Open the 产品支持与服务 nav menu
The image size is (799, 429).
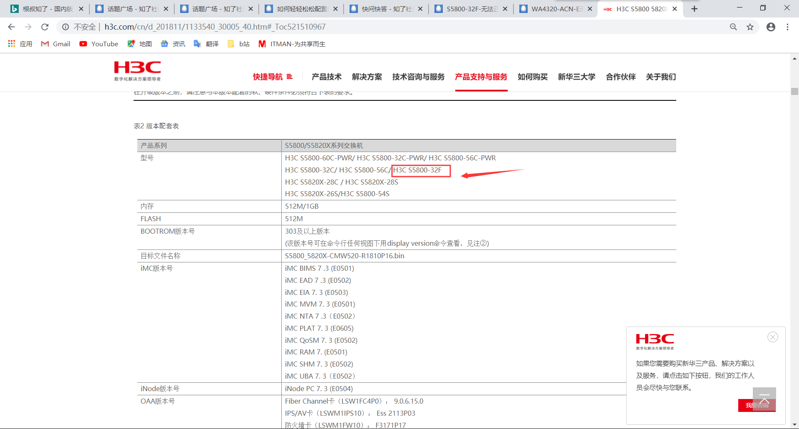tap(481, 77)
